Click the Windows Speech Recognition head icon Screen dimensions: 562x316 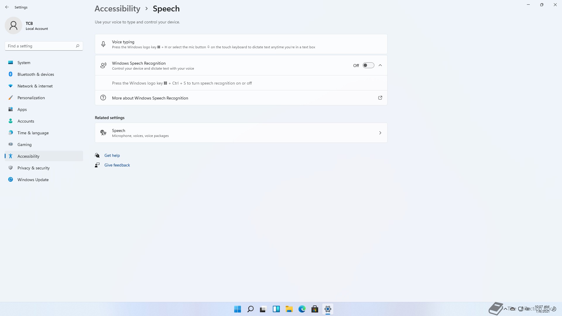(103, 66)
